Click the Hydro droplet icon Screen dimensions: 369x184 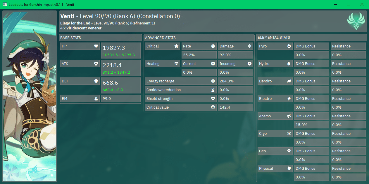tap(289, 64)
